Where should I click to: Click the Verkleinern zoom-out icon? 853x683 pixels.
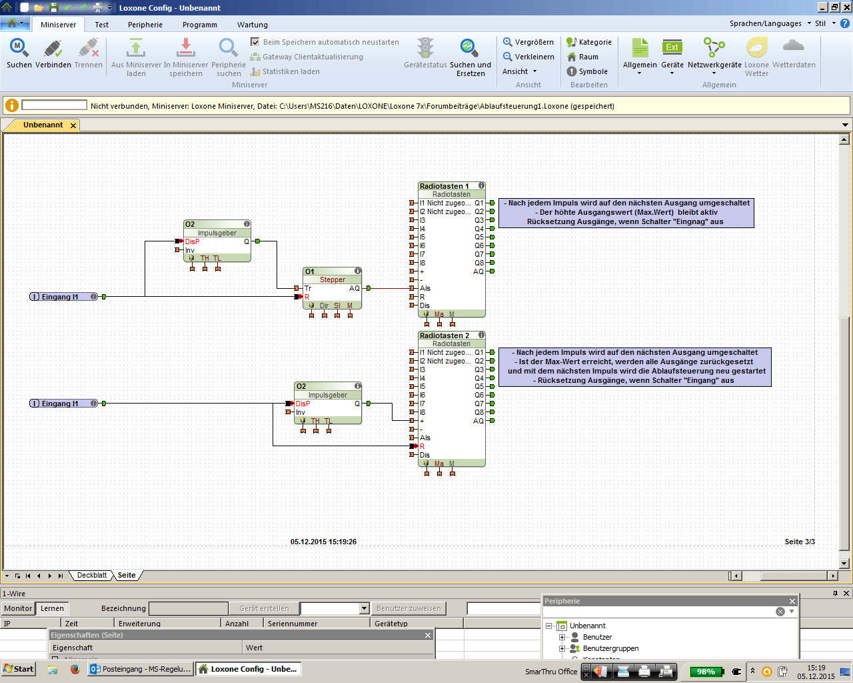(x=508, y=57)
